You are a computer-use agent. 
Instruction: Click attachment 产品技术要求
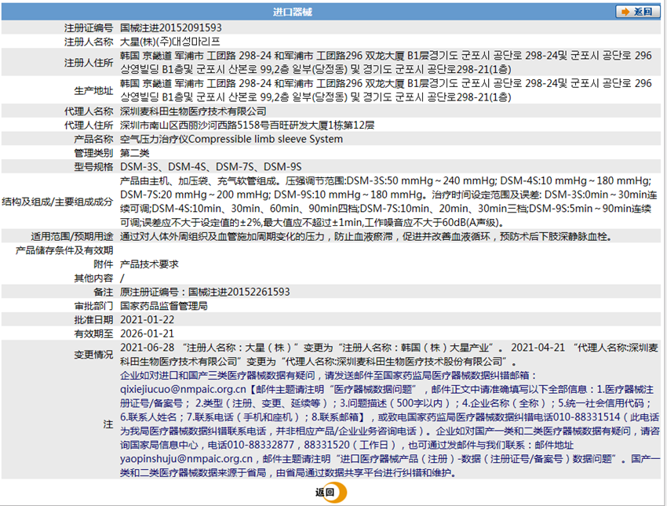click(x=149, y=264)
